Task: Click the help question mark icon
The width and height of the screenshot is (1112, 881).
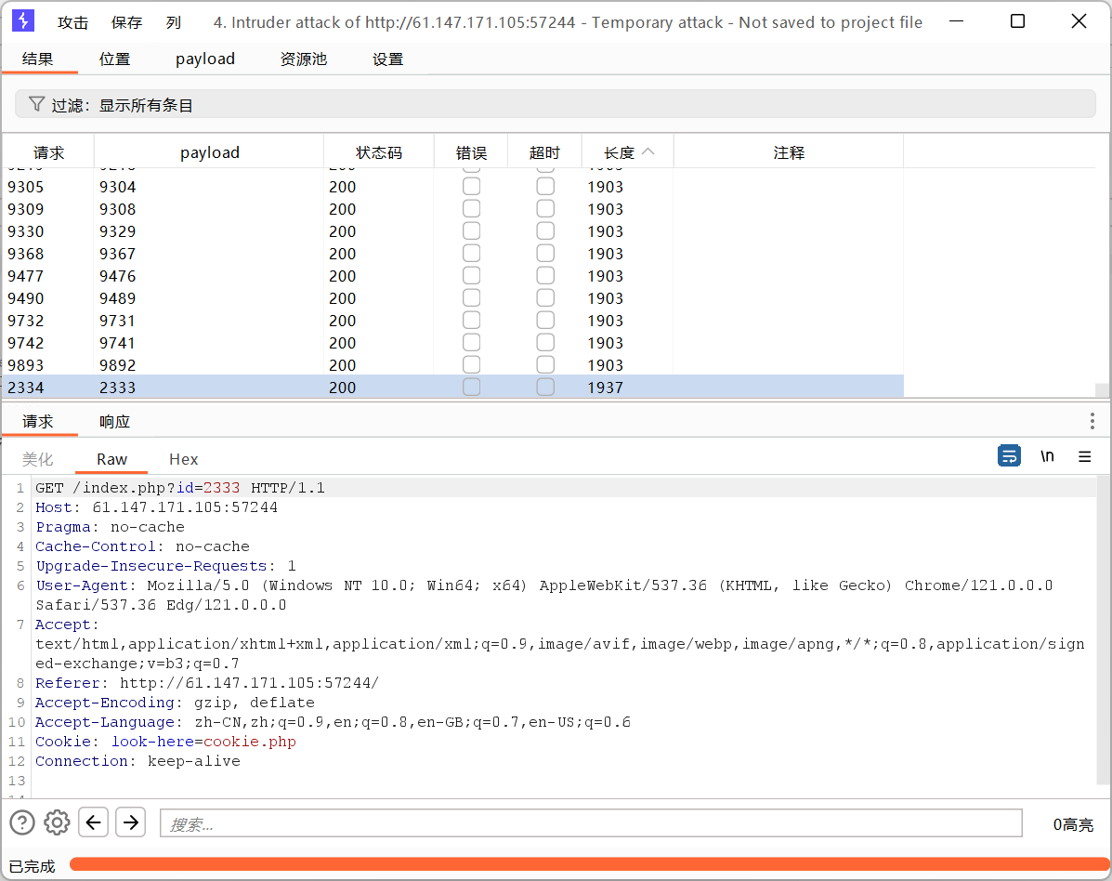Action: (x=22, y=822)
